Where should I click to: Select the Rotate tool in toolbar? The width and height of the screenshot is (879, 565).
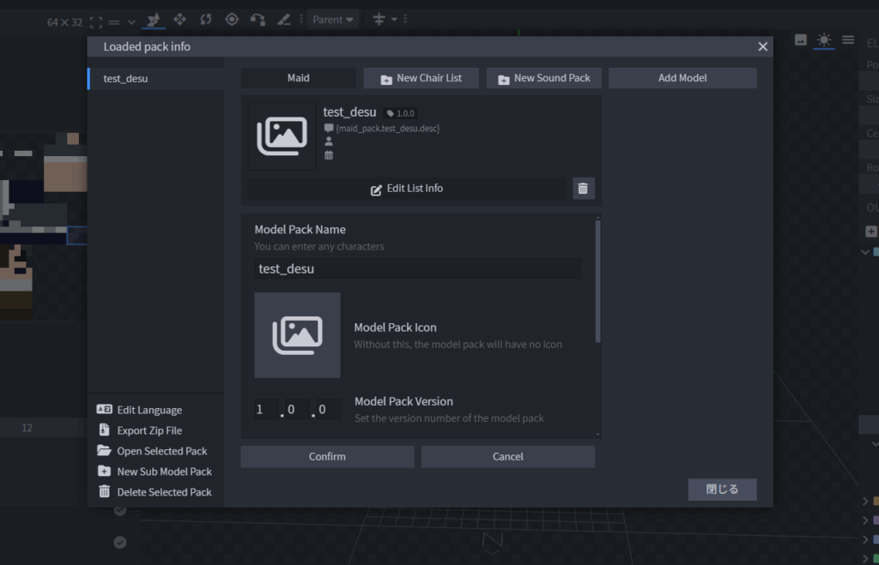[x=205, y=20]
